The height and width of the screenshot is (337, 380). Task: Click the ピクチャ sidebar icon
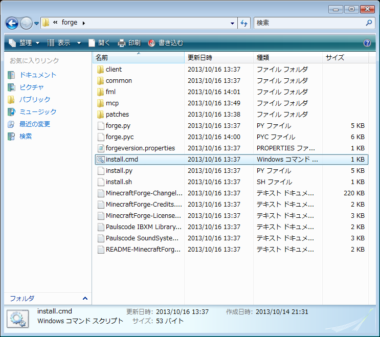click(x=11, y=87)
